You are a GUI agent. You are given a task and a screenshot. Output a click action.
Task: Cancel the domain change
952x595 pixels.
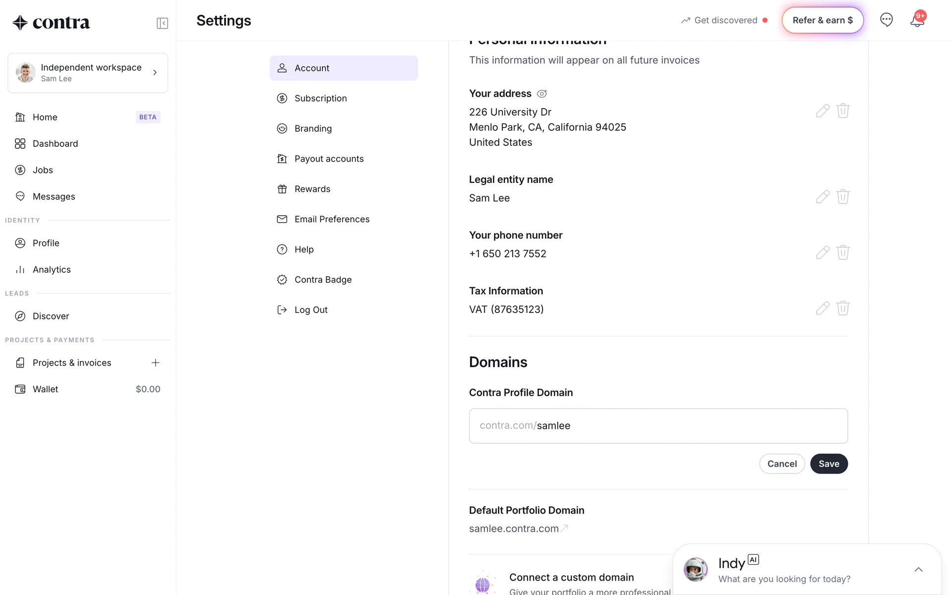[x=782, y=464]
